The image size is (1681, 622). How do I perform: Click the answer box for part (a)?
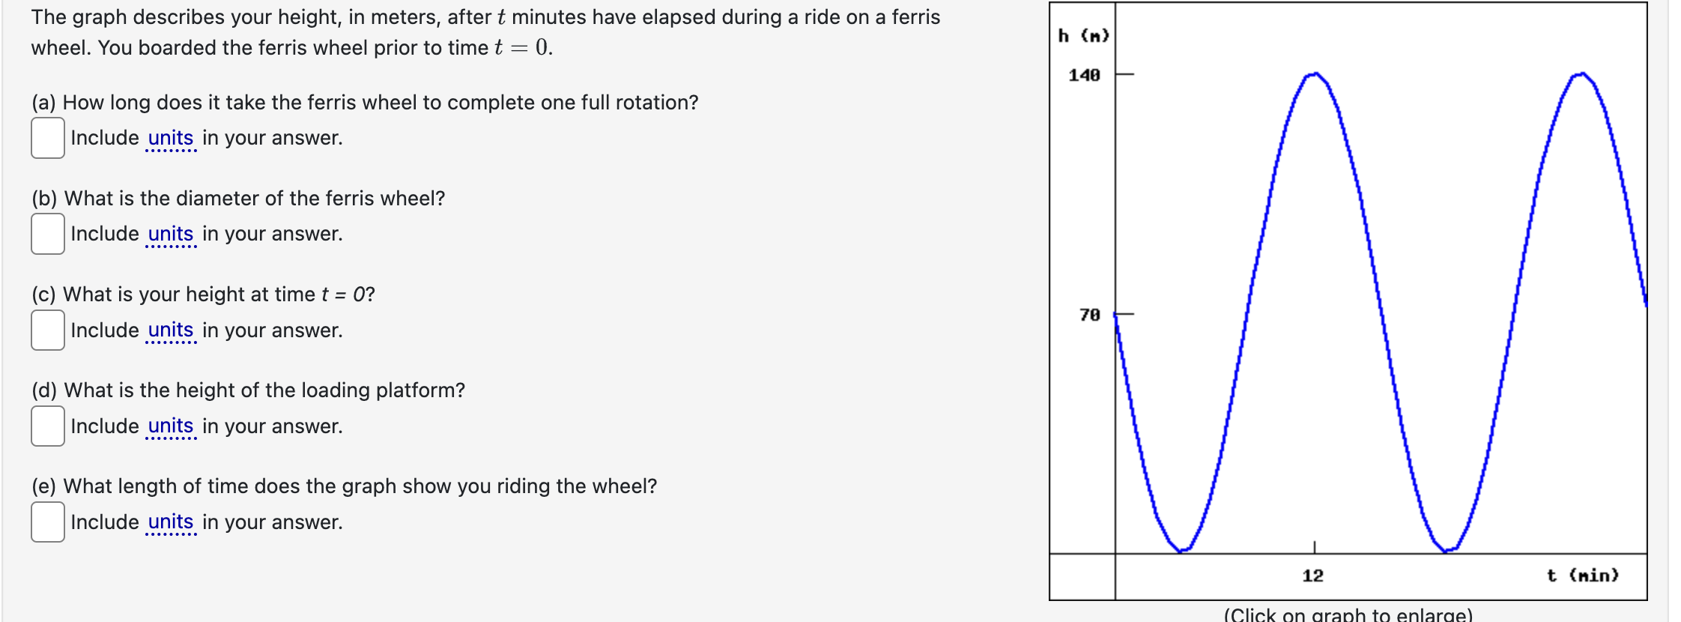coord(48,138)
